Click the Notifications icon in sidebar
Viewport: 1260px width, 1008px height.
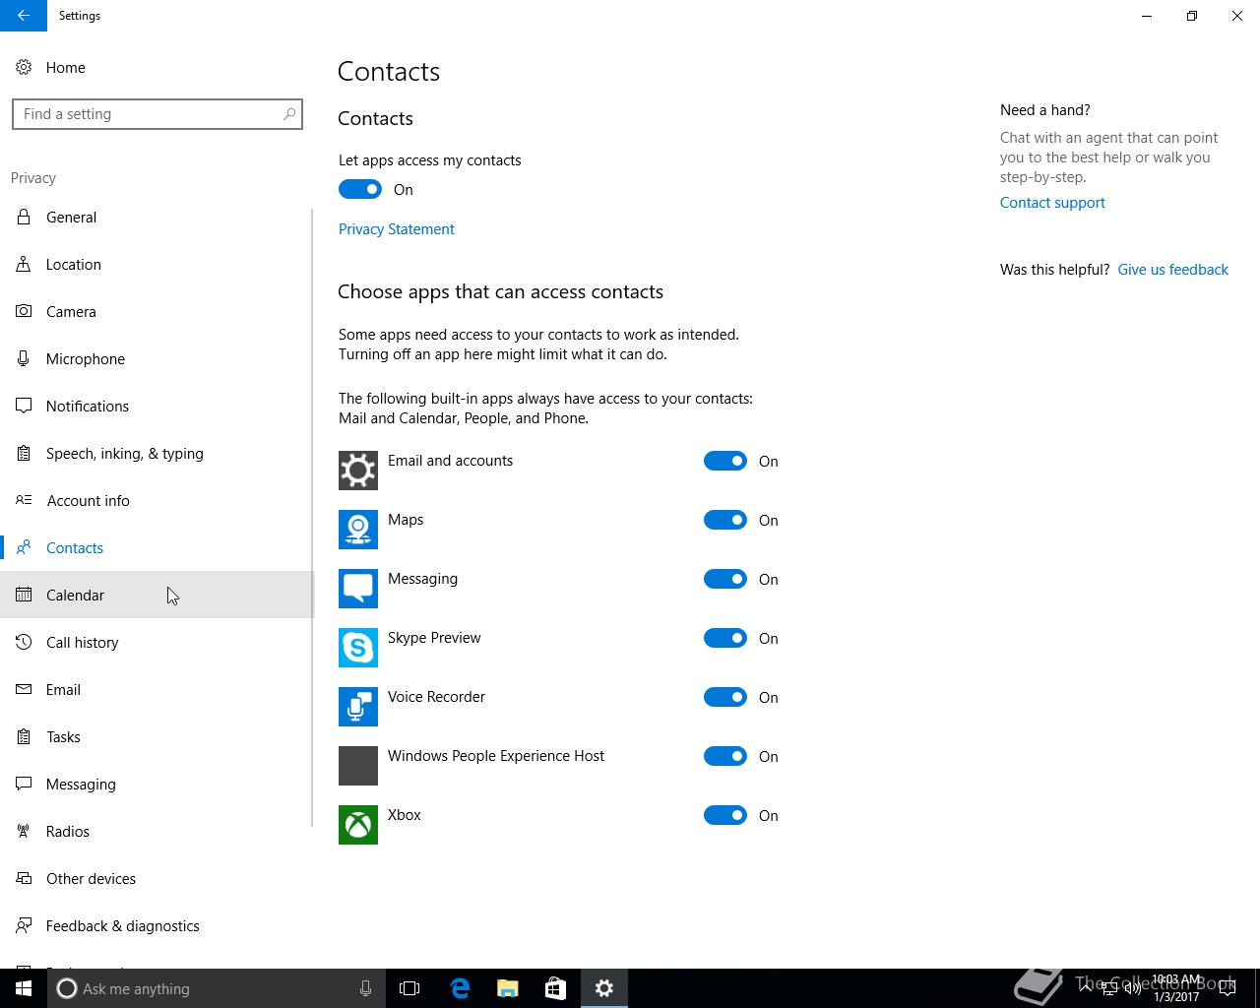tap(24, 407)
